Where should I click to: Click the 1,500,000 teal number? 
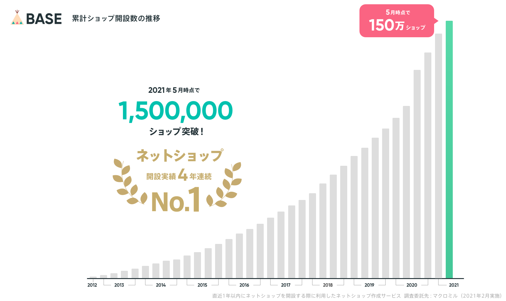coord(176,111)
